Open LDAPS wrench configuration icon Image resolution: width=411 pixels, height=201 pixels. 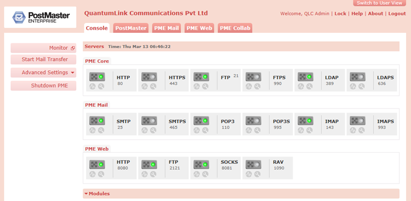pos(362,86)
